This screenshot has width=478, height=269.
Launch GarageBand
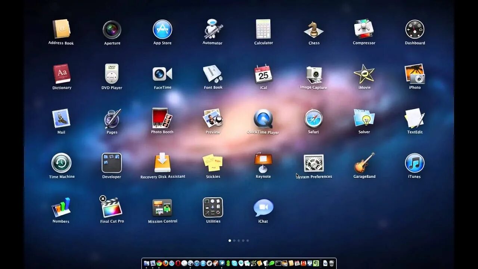coord(364,163)
